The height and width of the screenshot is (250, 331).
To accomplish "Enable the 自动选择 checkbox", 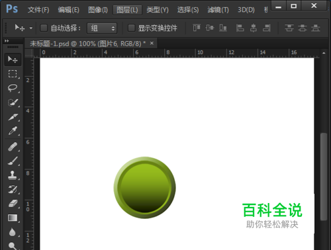I will point(44,28).
